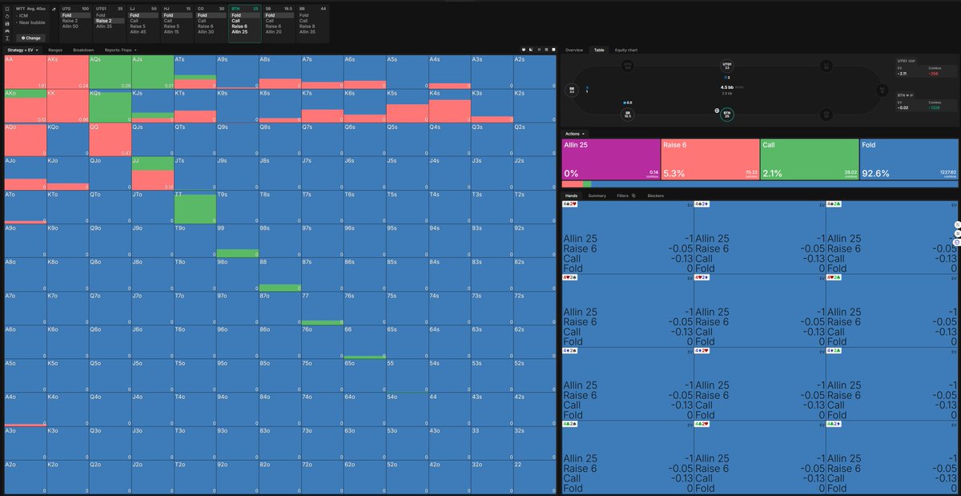This screenshot has height=496, width=961.
Task: Switch to the Ranges tab
Action: (55, 50)
